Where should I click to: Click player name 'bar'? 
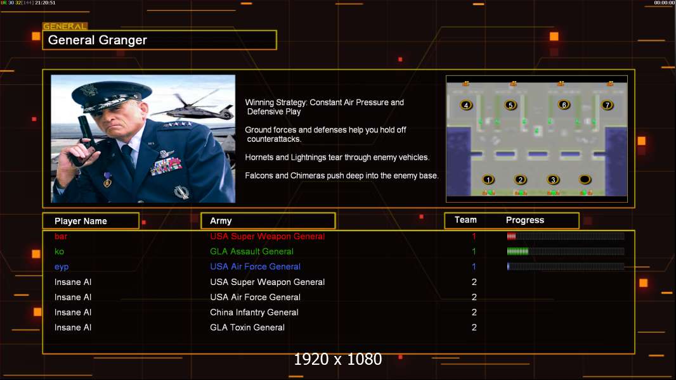coord(61,236)
